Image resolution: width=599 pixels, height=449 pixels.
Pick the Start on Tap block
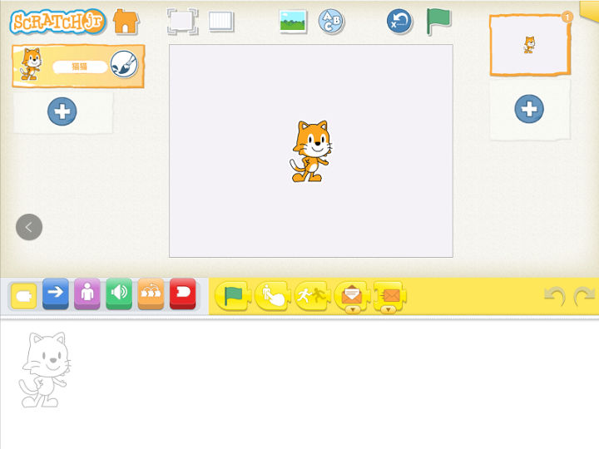pyautogui.click(x=272, y=295)
